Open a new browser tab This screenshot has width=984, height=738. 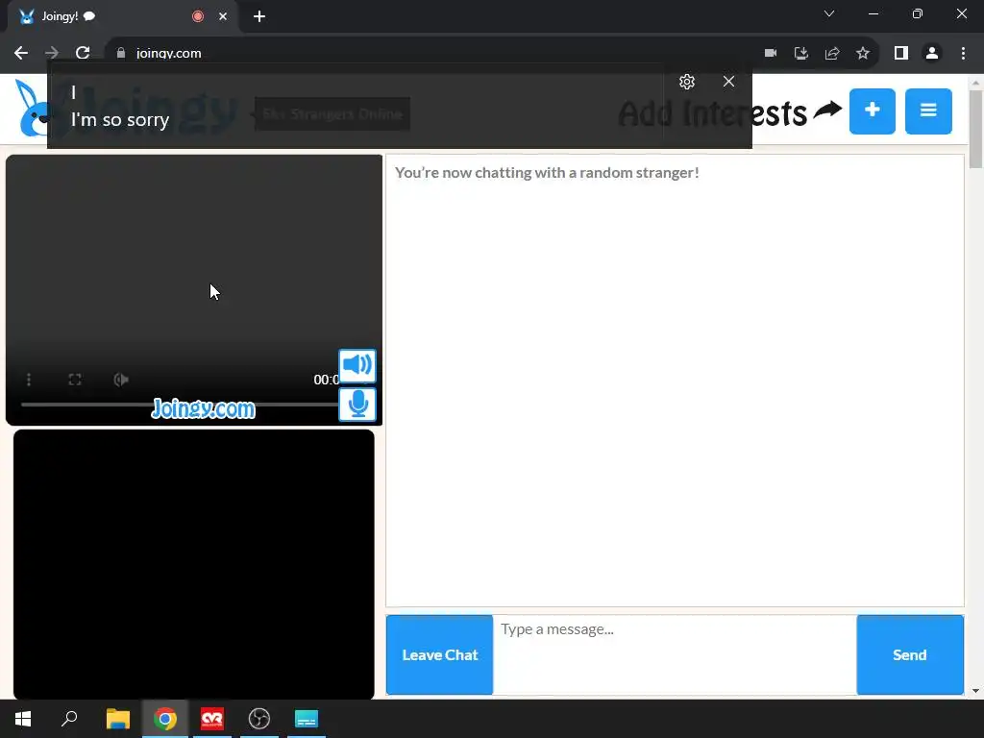coord(259,16)
